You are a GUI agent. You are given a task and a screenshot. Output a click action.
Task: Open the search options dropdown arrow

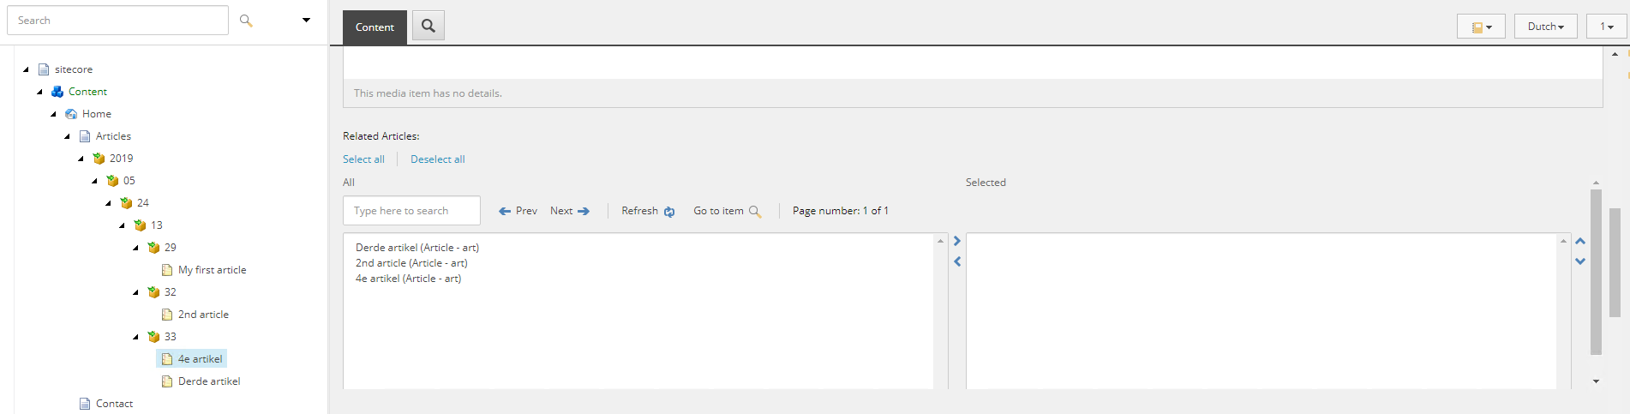(x=306, y=20)
